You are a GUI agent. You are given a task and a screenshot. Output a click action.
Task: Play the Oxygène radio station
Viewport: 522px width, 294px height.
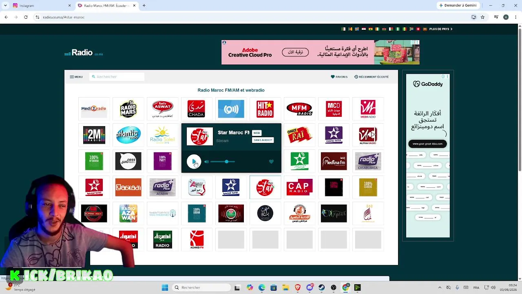point(334,213)
